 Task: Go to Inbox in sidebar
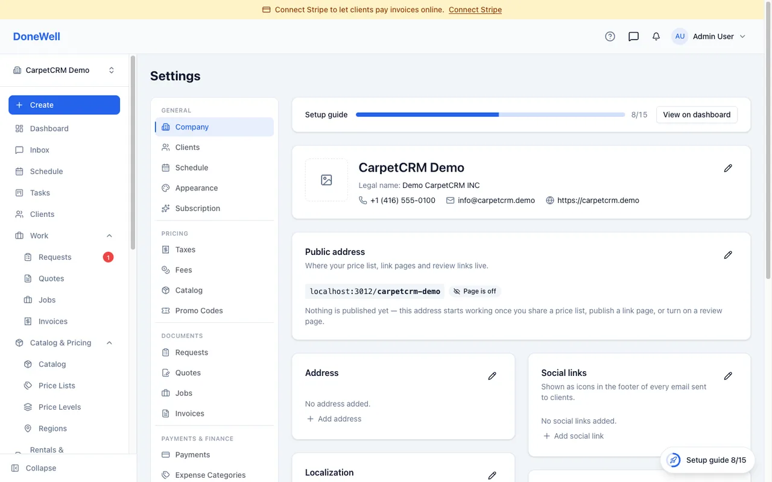64,150
